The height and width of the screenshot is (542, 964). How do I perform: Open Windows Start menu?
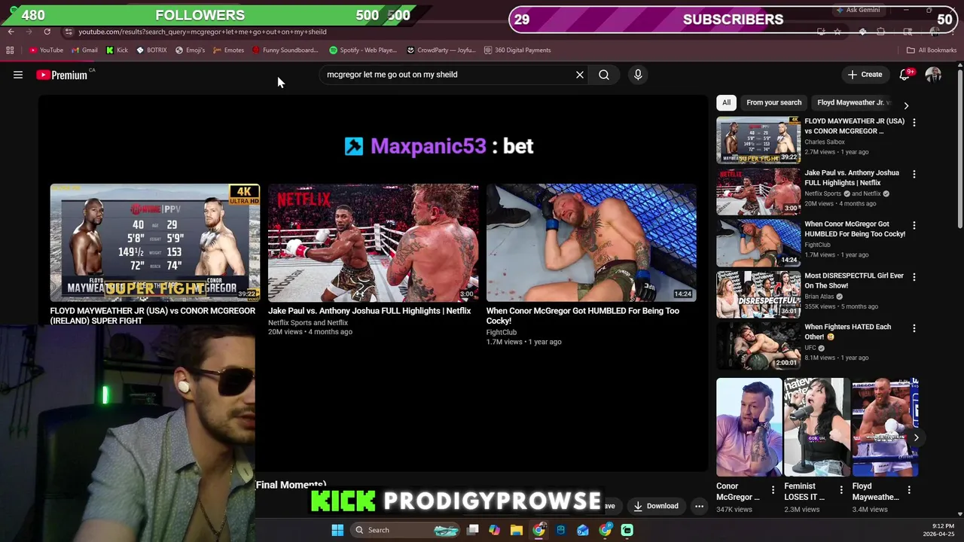click(x=337, y=530)
